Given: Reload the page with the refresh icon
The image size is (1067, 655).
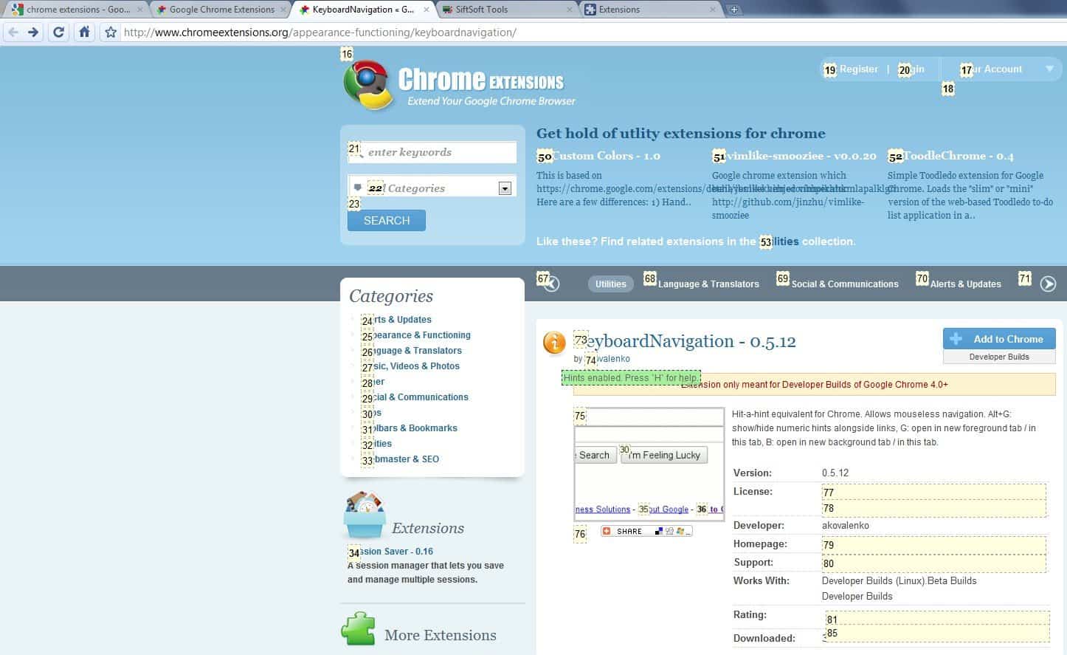Looking at the screenshot, I should 59,32.
